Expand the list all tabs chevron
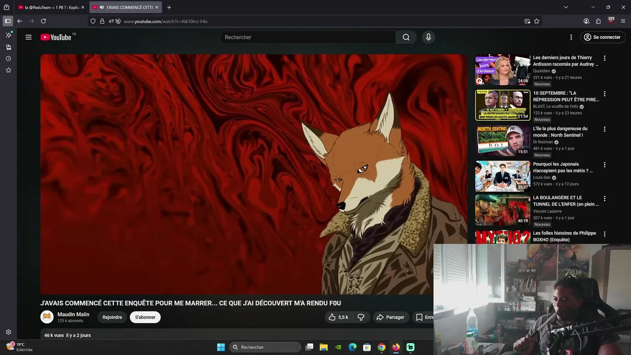The width and height of the screenshot is (631, 355). (x=566, y=7)
